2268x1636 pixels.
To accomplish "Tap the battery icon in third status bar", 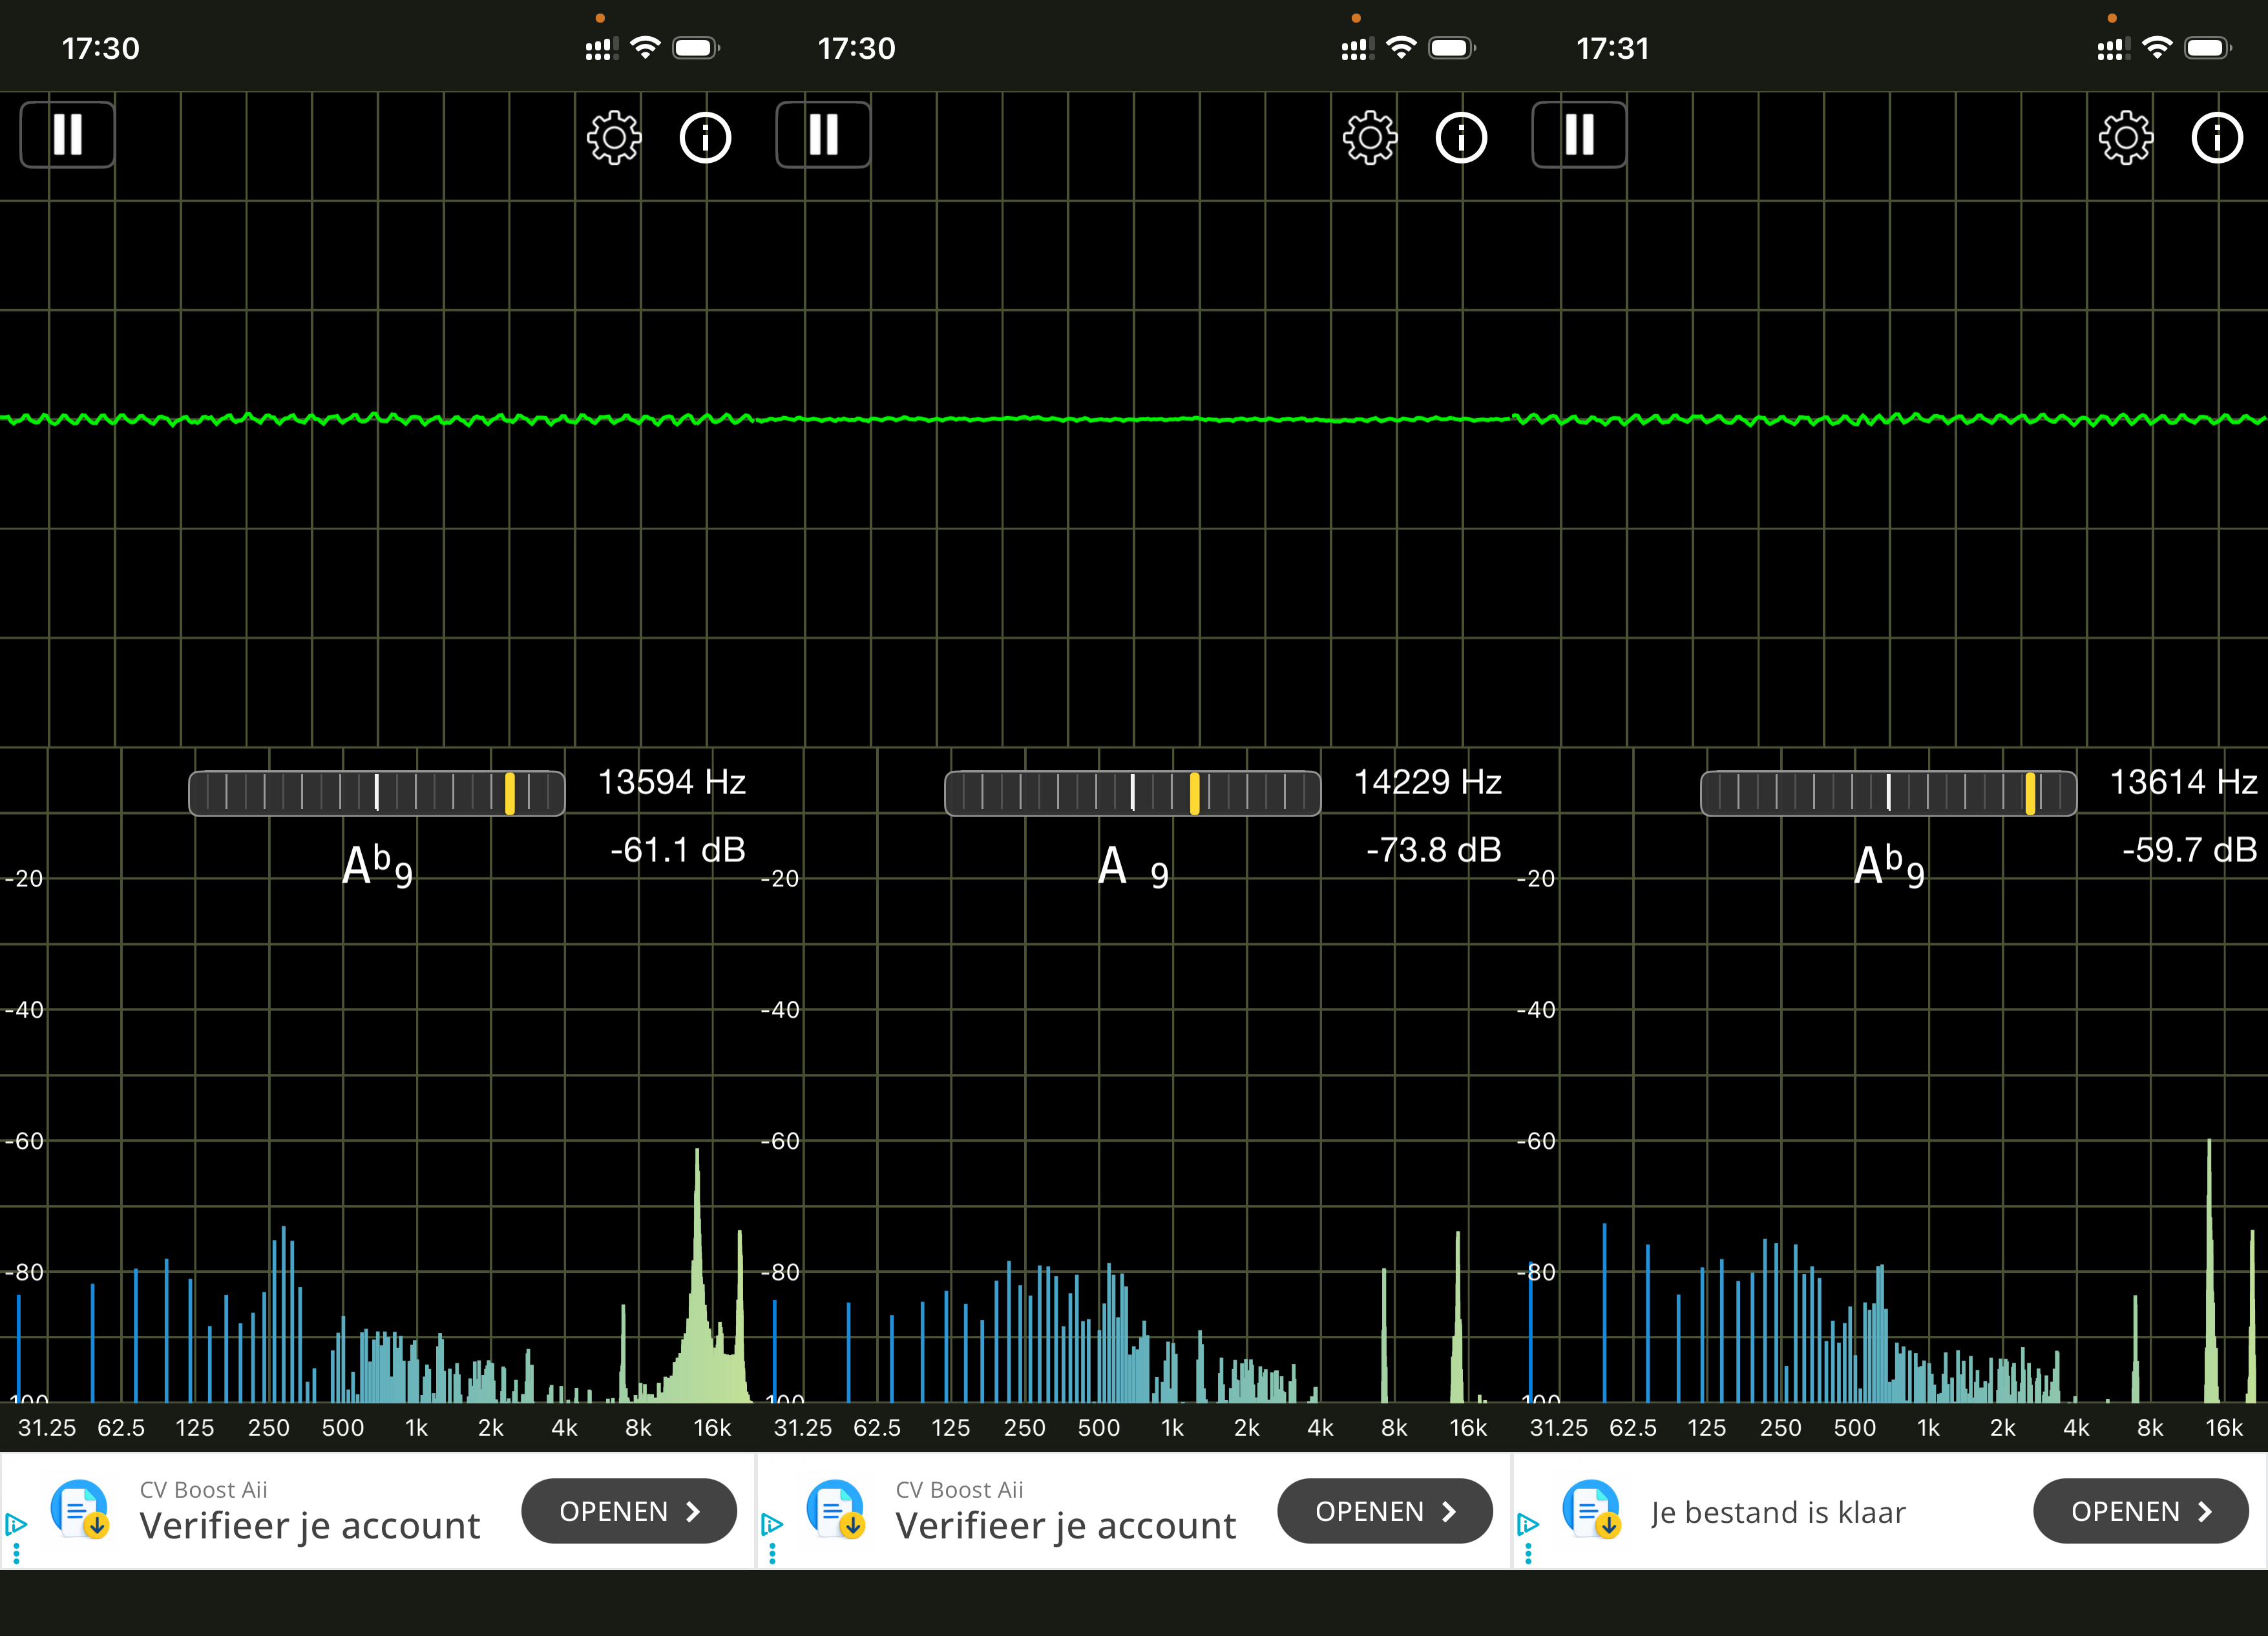I will pos(2209,48).
